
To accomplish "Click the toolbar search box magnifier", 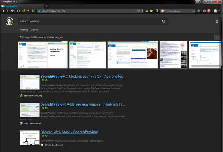I will coord(194,11).
